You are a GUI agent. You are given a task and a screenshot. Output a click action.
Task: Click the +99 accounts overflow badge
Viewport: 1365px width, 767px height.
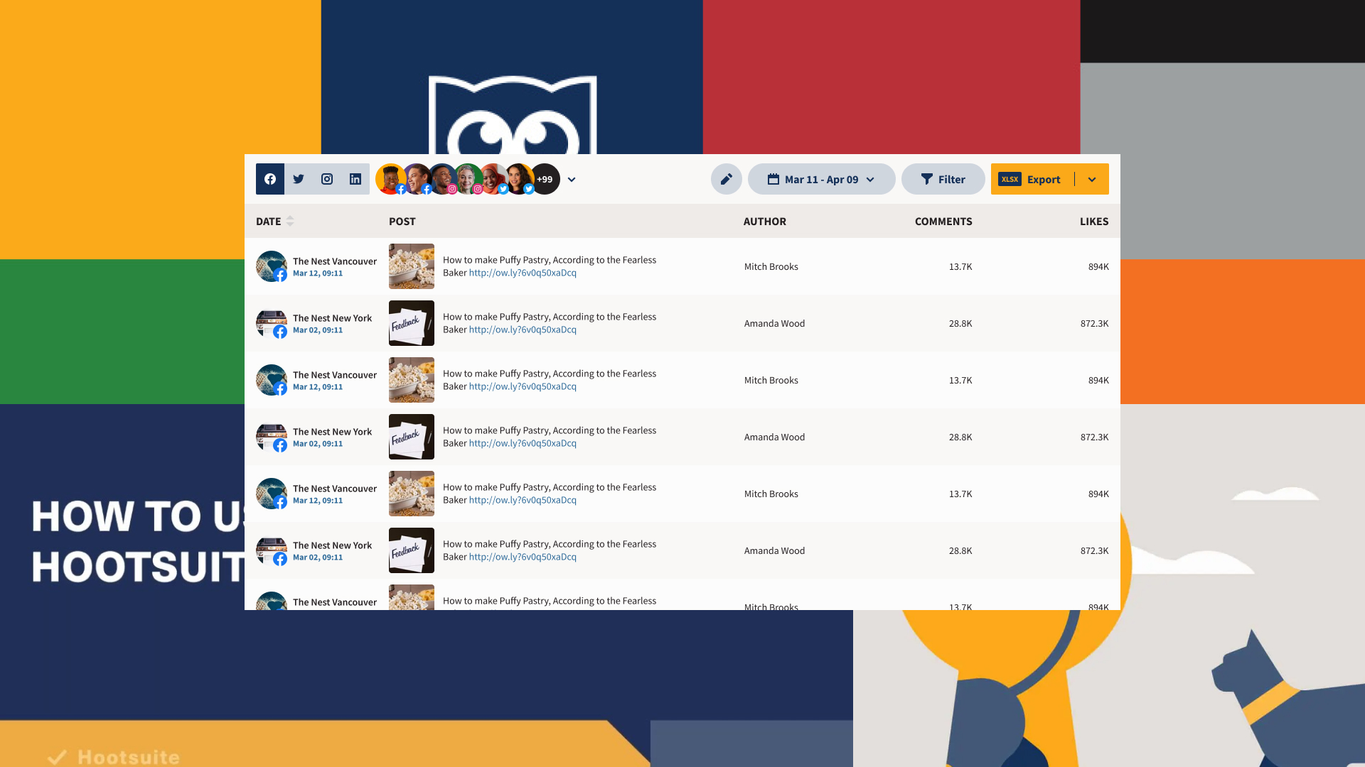pyautogui.click(x=545, y=179)
